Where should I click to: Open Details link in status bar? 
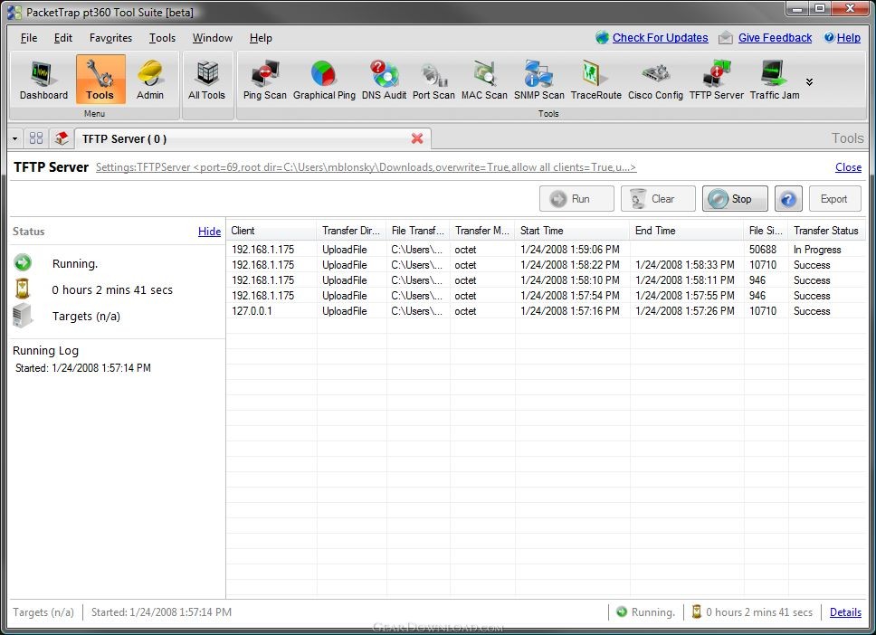pyautogui.click(x=845, y=612)
